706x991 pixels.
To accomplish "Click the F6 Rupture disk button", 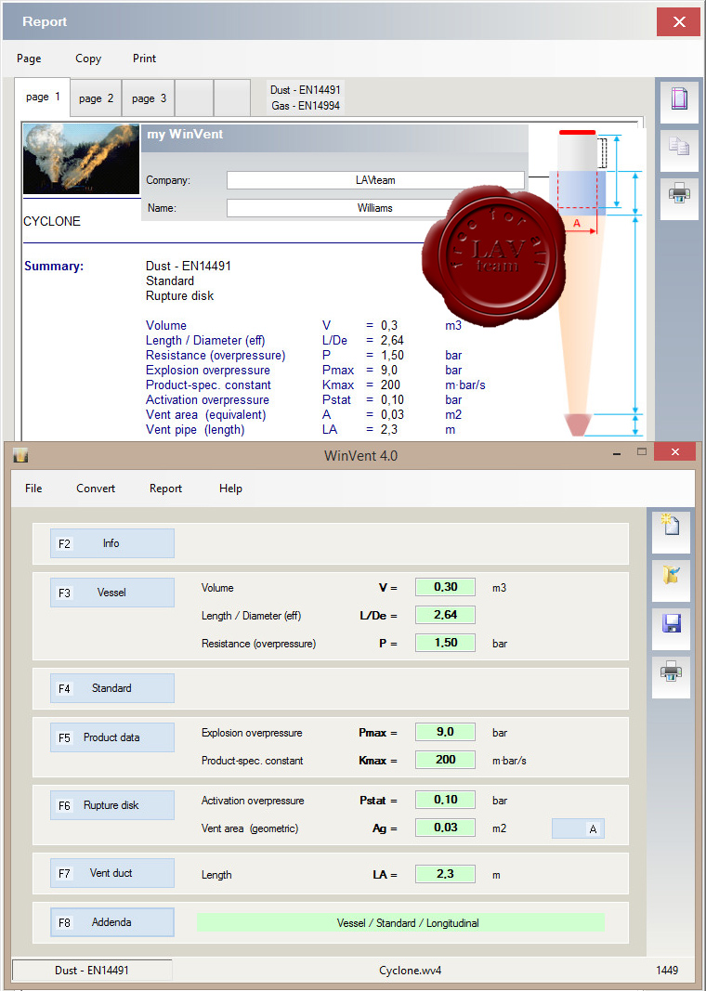I will [x=111, y=805].
